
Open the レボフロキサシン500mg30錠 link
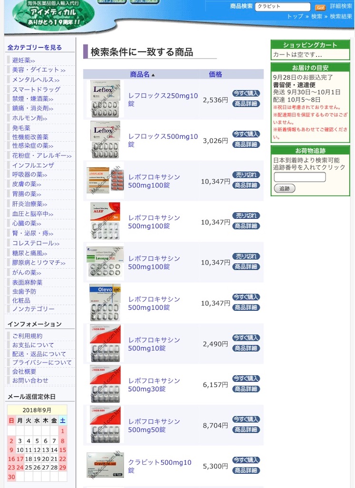[154, 385]
